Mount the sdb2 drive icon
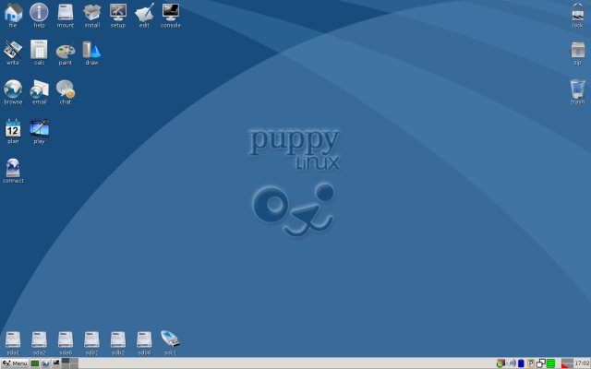The width and height of the screenshot is (591, 369). coord(118,342)
